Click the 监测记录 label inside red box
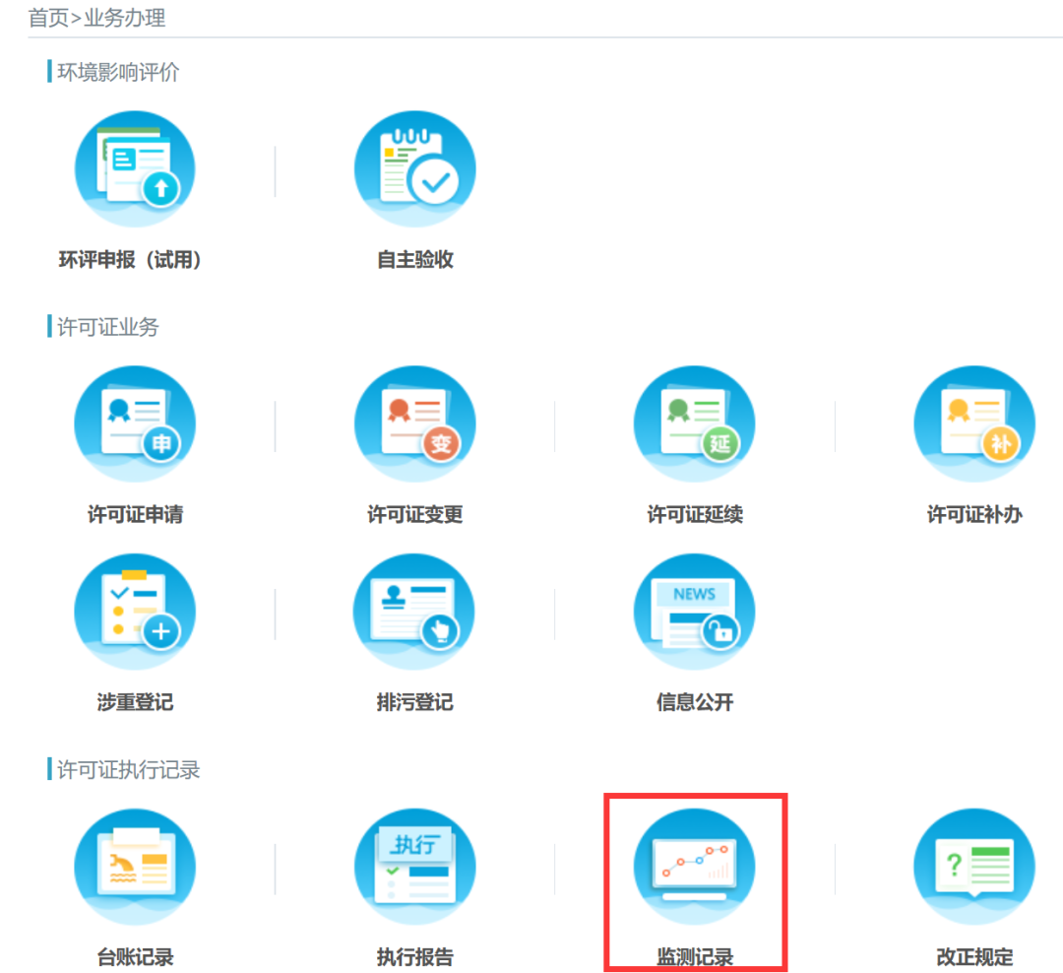Viewport: 1063px width, 973px height. [694, 957]
